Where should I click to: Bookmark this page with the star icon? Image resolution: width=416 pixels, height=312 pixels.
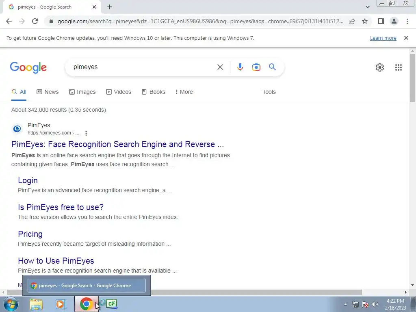(x=365, y=21)
